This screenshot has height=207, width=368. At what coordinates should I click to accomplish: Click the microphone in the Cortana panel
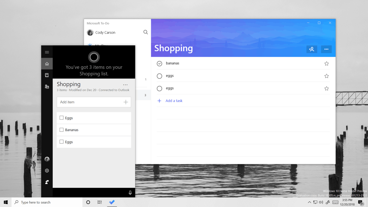pos(130,193)
